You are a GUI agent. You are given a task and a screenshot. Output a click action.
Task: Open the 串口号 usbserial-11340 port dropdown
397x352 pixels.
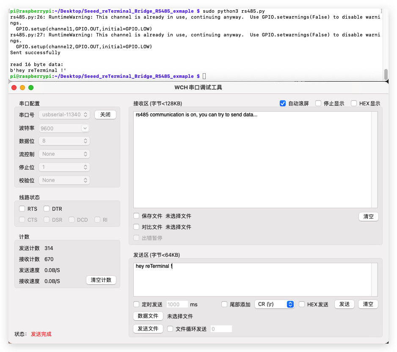(64, 115)
